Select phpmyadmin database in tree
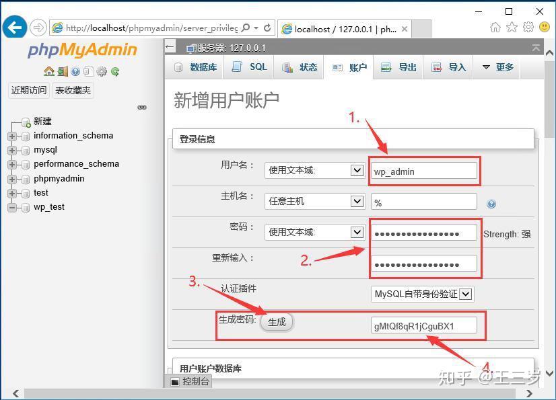Image resolution: width=556 pixels, height=400 pixels. (x=59, y=179)
